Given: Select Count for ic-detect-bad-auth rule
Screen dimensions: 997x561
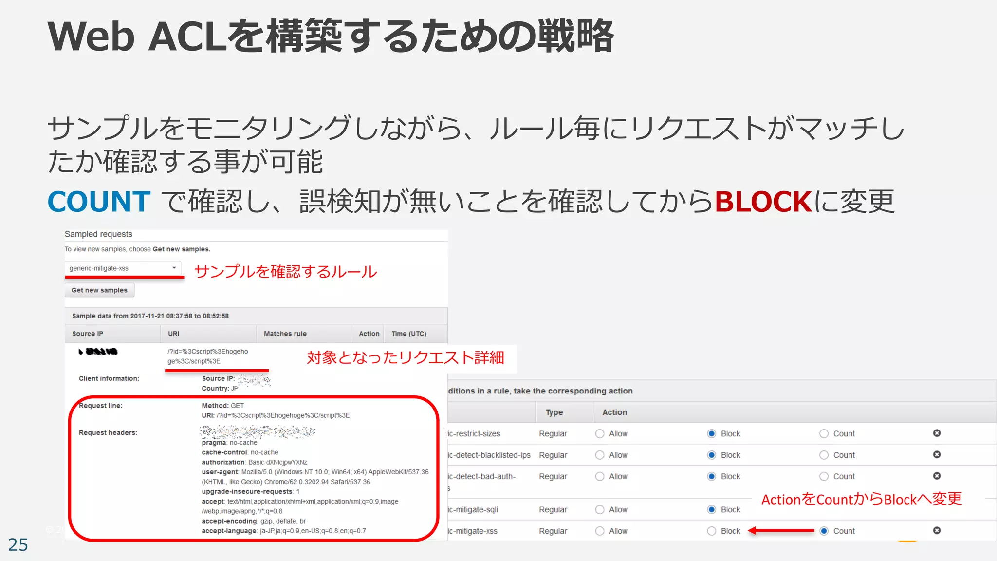Looking at the screenshot, I should coord(824,477).
